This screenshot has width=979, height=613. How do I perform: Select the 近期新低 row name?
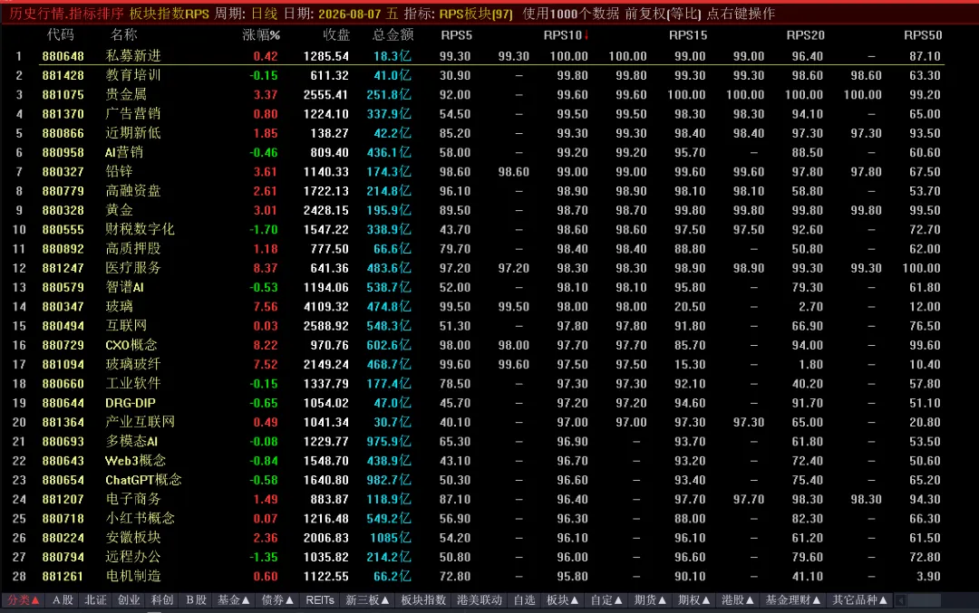(x=133, y=133)
